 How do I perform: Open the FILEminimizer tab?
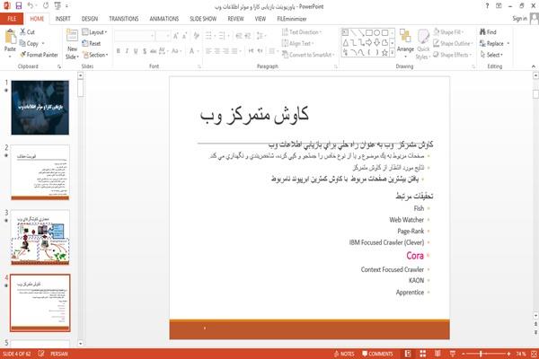[292, 19]
